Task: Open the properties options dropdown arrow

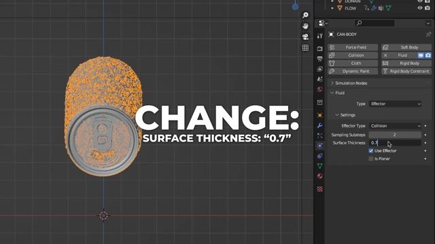Action: click(428, 23)
